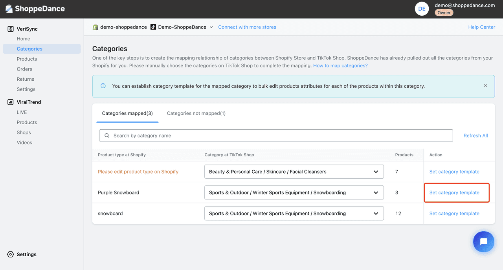Open the DE user avatar

(x=422, y=9)
